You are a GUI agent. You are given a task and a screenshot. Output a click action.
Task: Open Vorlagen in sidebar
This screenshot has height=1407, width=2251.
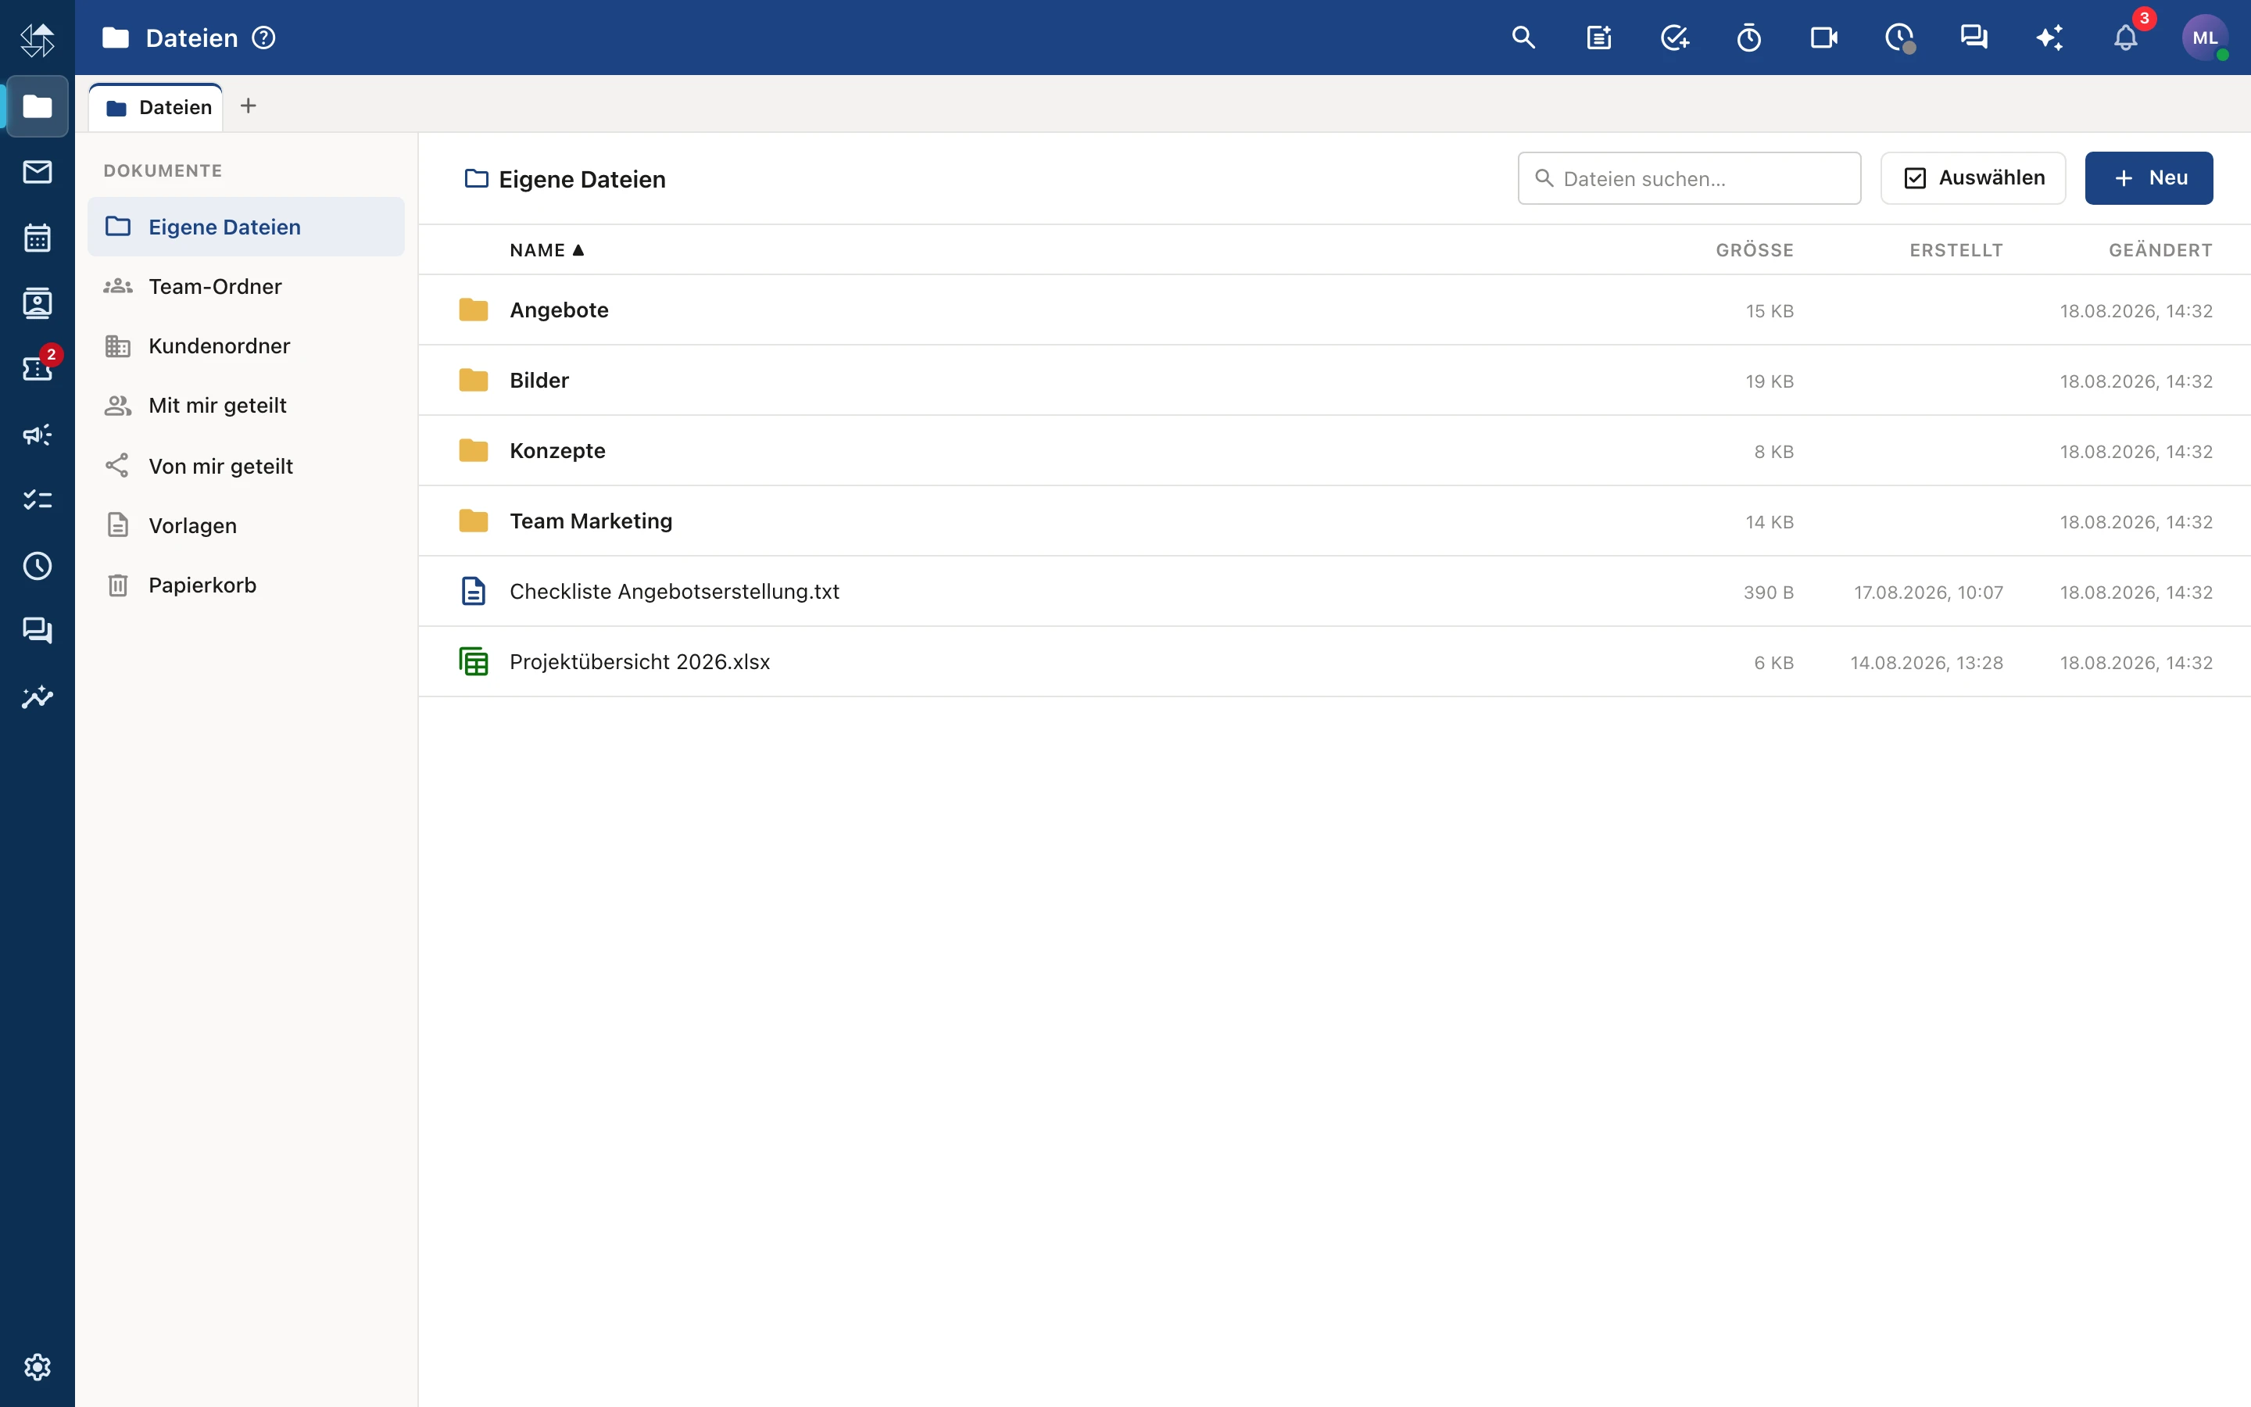point(245,526)
